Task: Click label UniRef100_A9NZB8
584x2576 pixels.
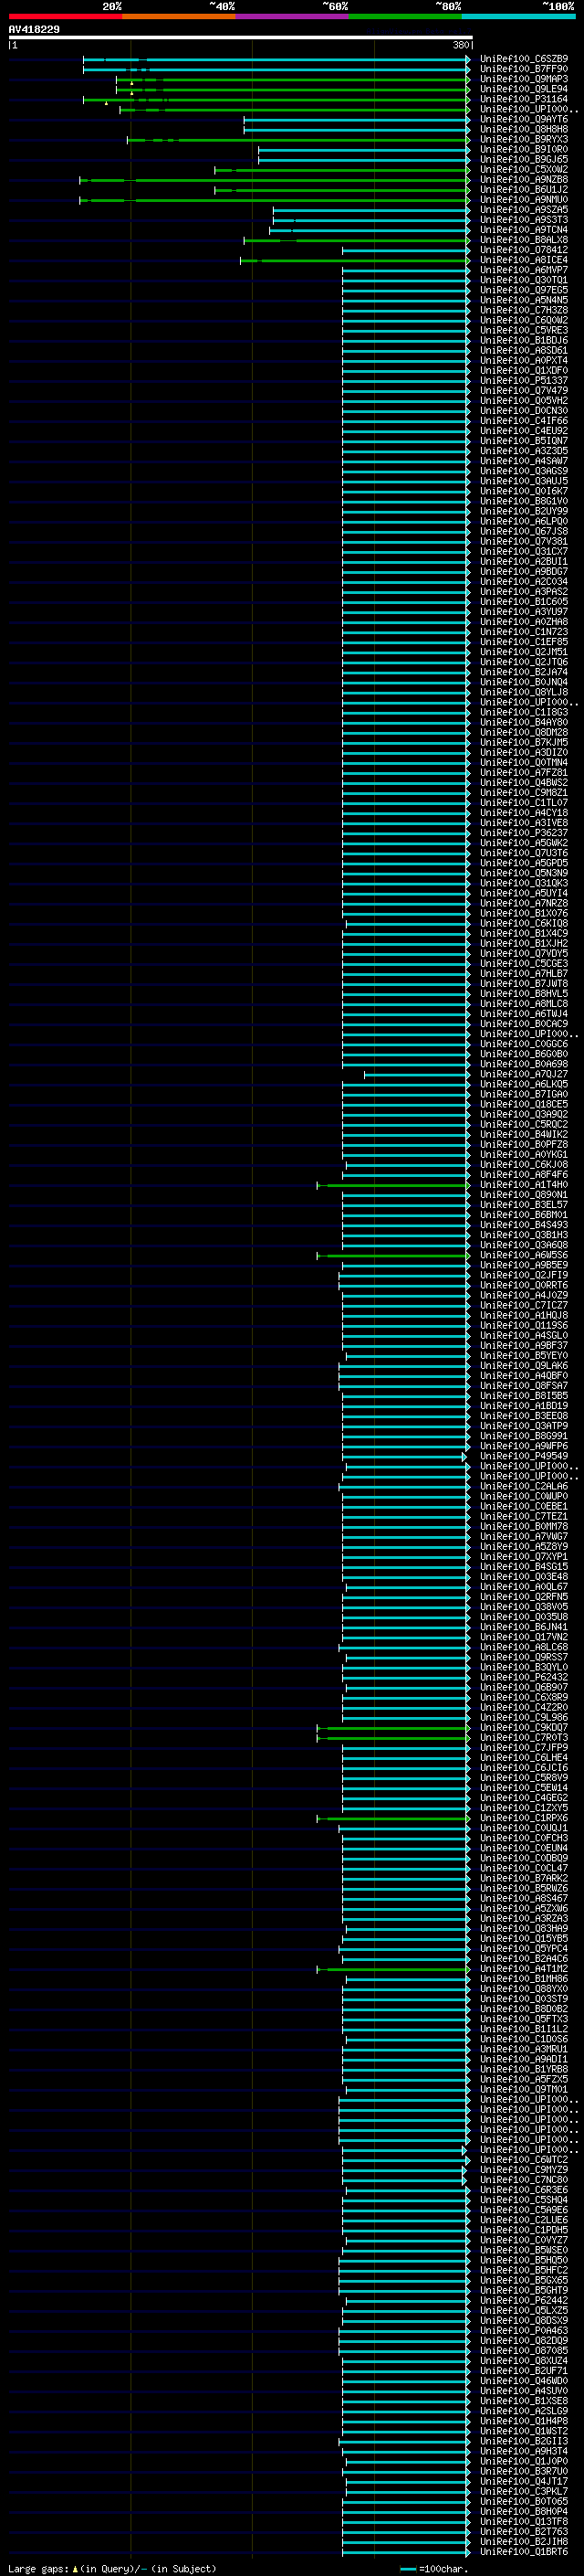Action: pos(524,179)
